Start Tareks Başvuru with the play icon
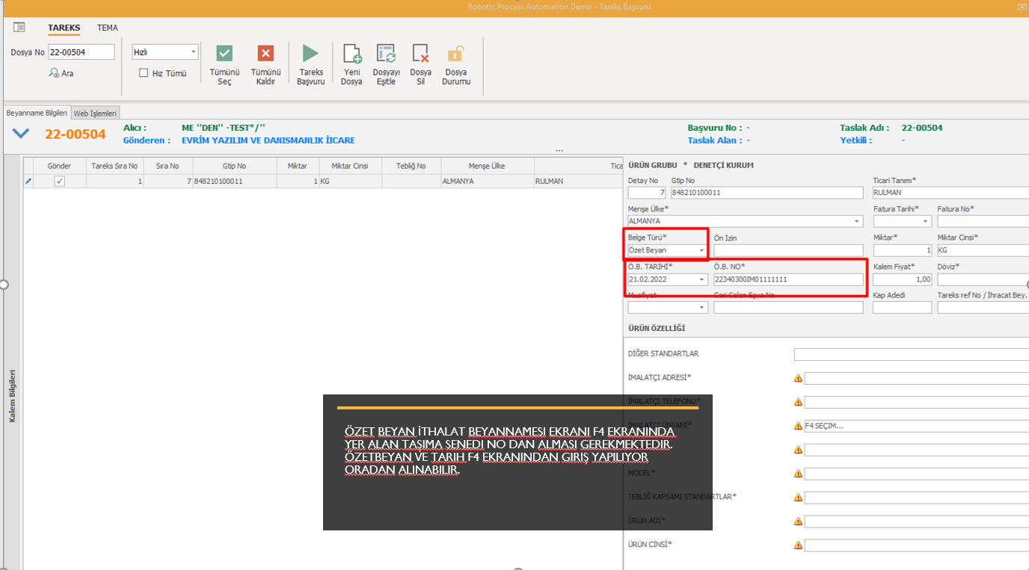The width and height of the screenshot is (1029, 570). tap(310, 53)
